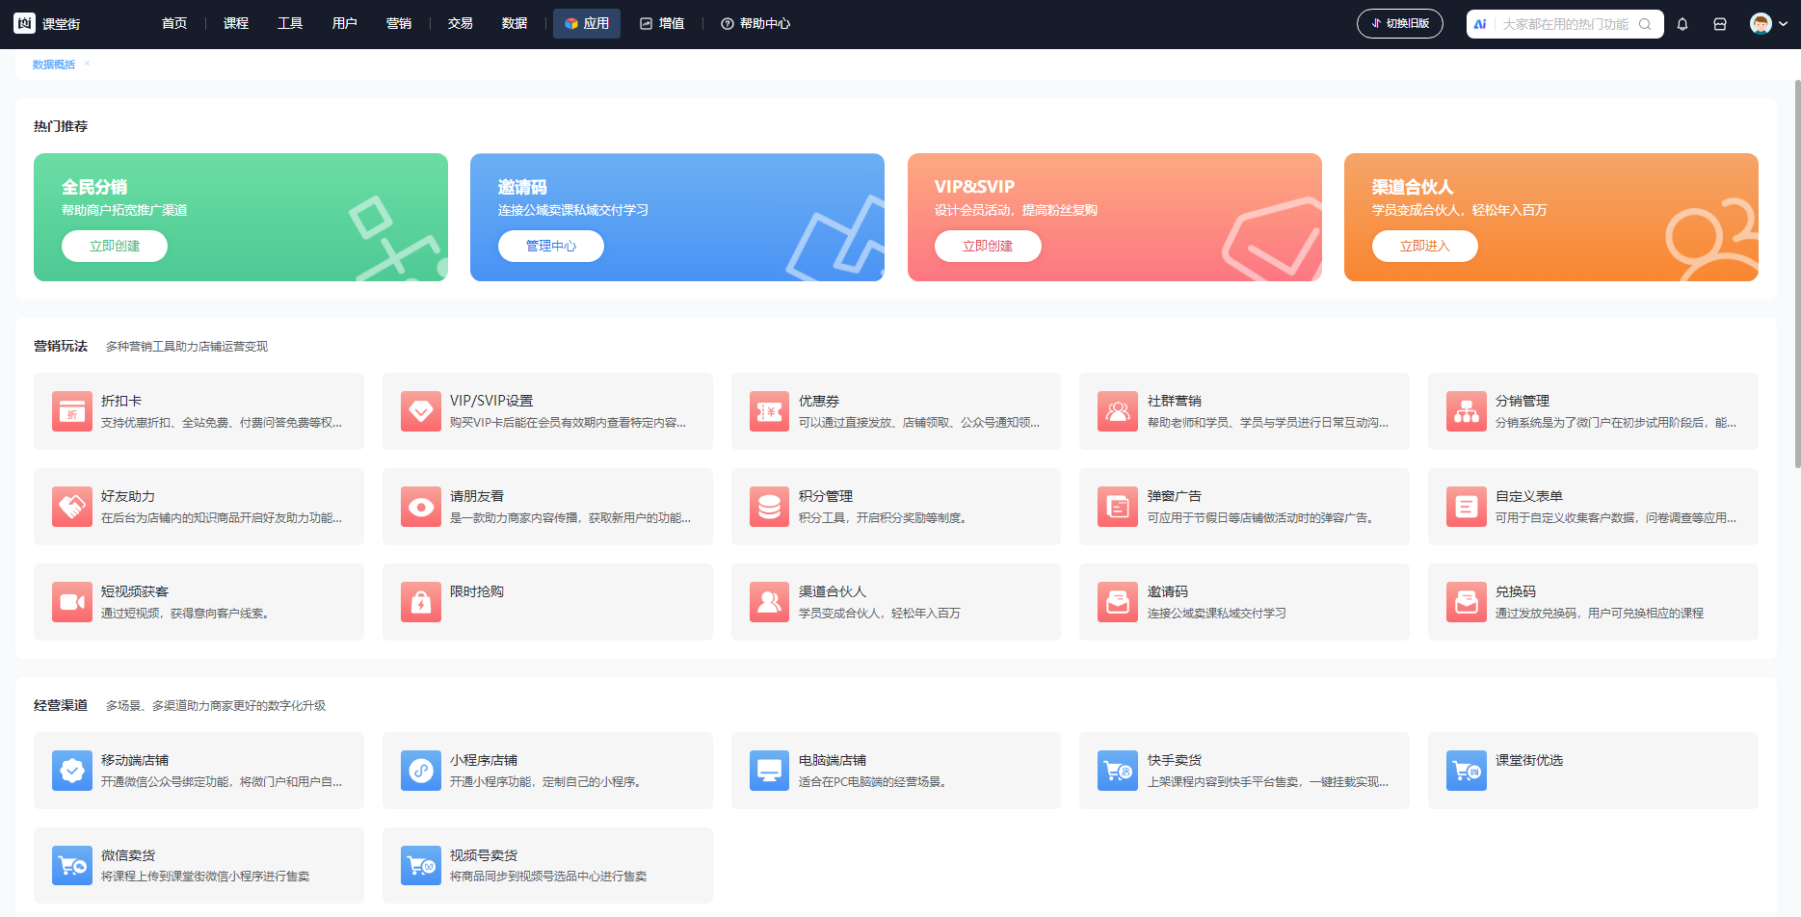
Task: Click the VIP/SVIP设置 diamond icon
Action: point(421,411)
